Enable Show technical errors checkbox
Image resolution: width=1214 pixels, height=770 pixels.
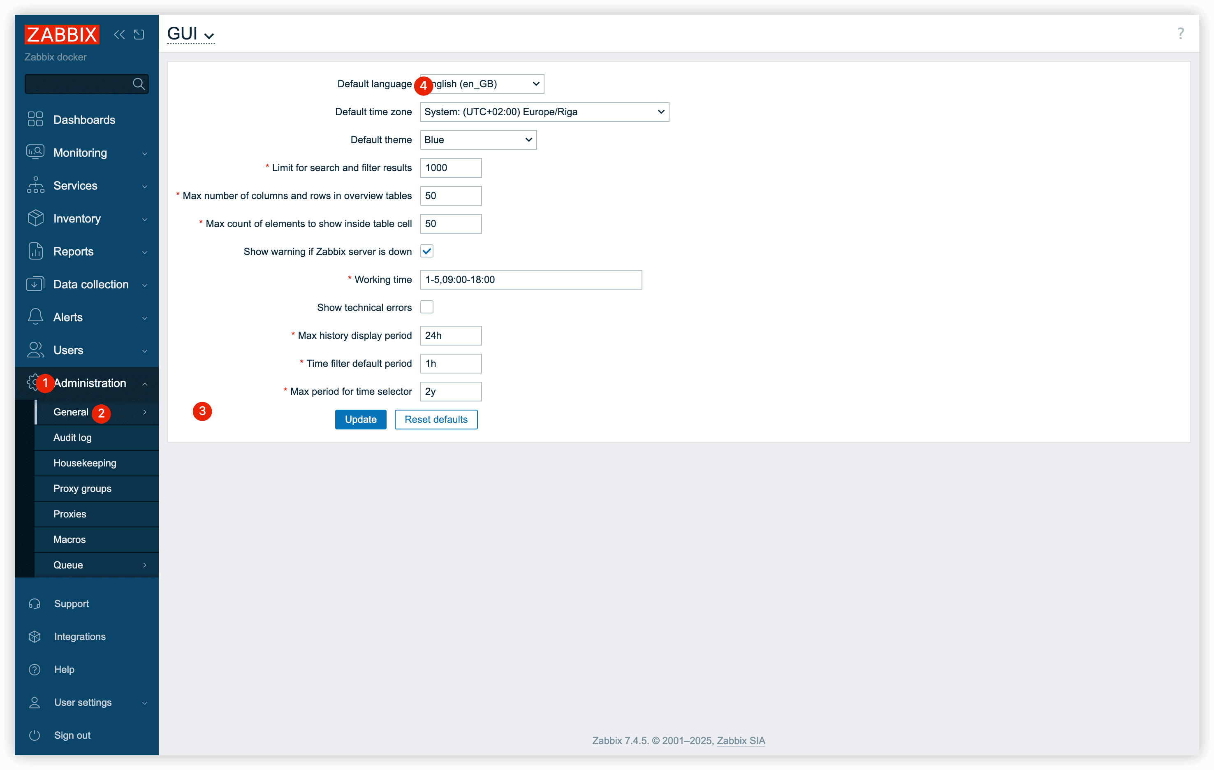point(426,307)
